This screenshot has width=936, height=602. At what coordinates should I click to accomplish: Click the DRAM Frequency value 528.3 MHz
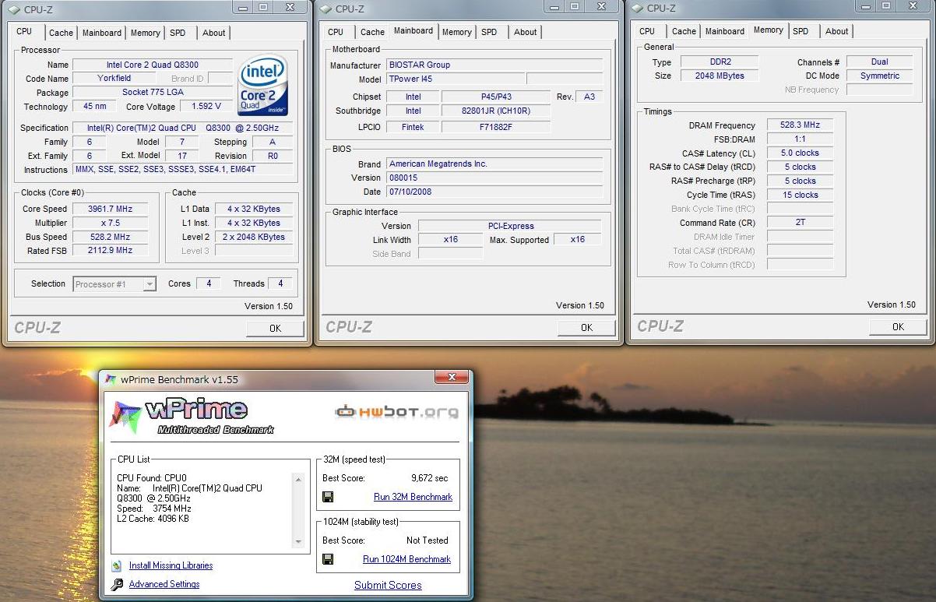coord(800,125)
